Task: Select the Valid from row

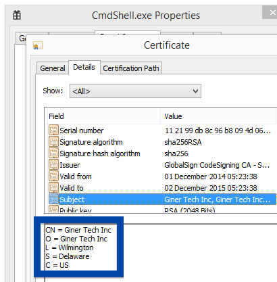Action: tap(161, 177)
